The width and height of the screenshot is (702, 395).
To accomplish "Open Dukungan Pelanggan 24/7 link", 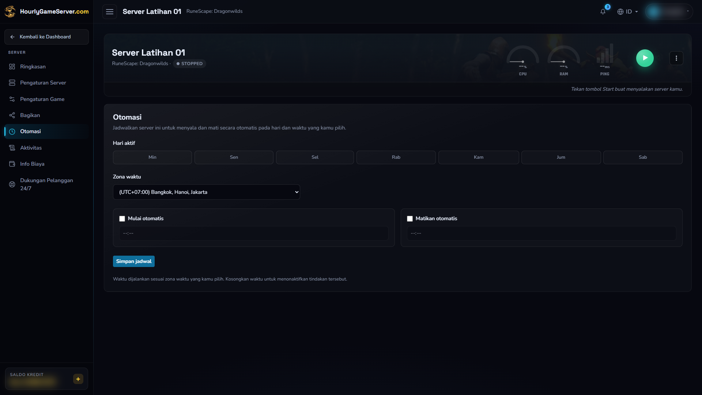I will click(46, 184).
